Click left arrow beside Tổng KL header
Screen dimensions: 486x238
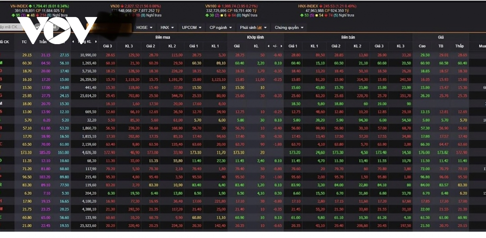(73, 41)
